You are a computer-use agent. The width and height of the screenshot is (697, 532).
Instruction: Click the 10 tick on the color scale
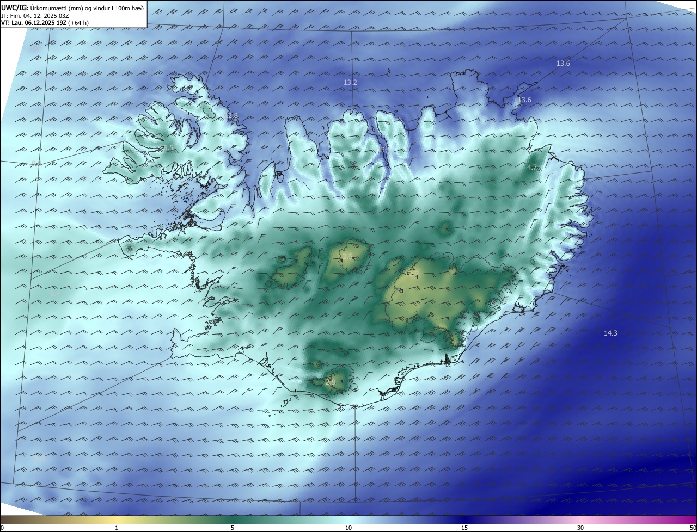[x=348, y=528]
